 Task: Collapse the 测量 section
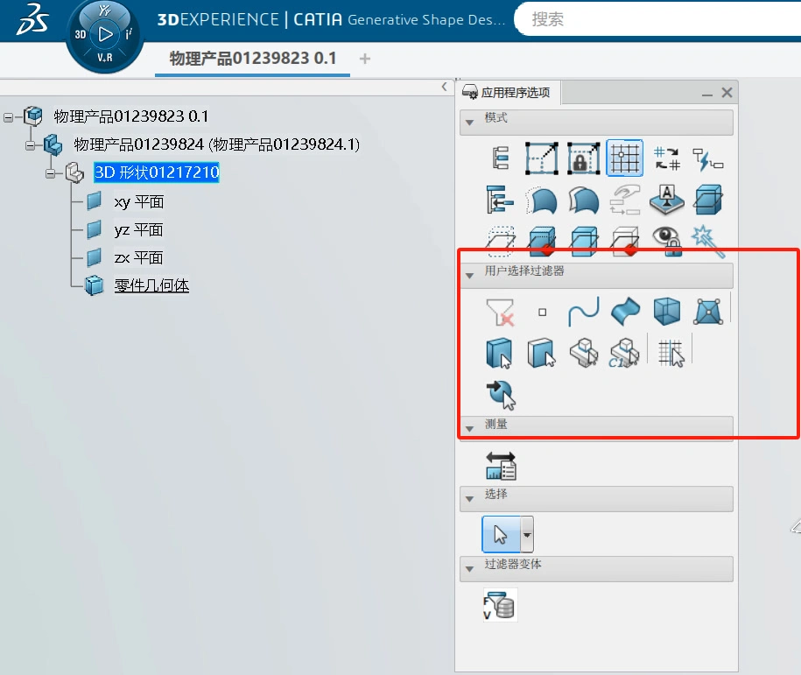tap(469, 429)
